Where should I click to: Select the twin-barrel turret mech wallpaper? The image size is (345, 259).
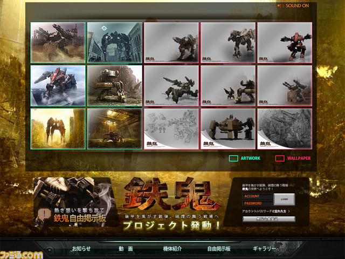coord(285,86)
